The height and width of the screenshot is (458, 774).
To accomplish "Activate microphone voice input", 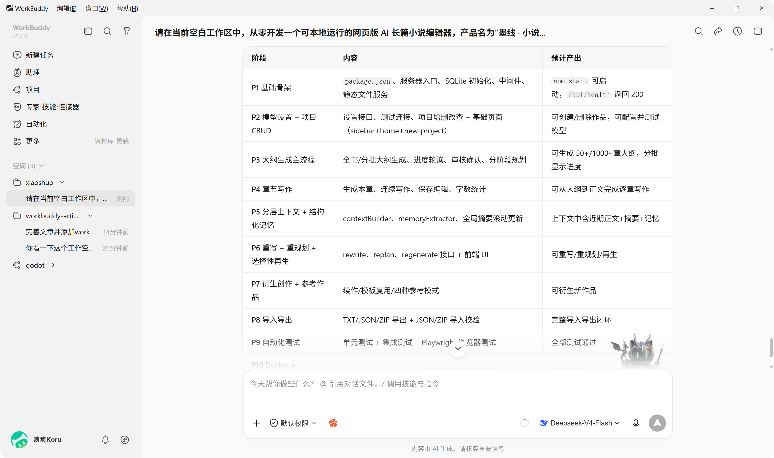I will [x=636, y=423].
